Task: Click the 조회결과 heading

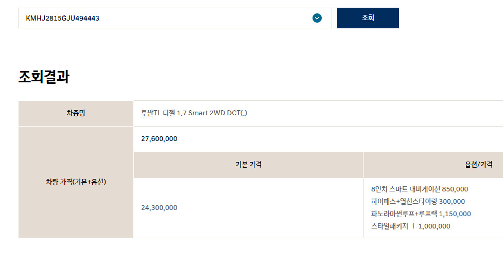Action: coord(44,77)
